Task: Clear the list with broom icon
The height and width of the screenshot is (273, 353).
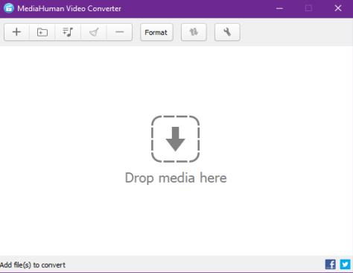Action: pyautogui.click(x=94, y=32)
